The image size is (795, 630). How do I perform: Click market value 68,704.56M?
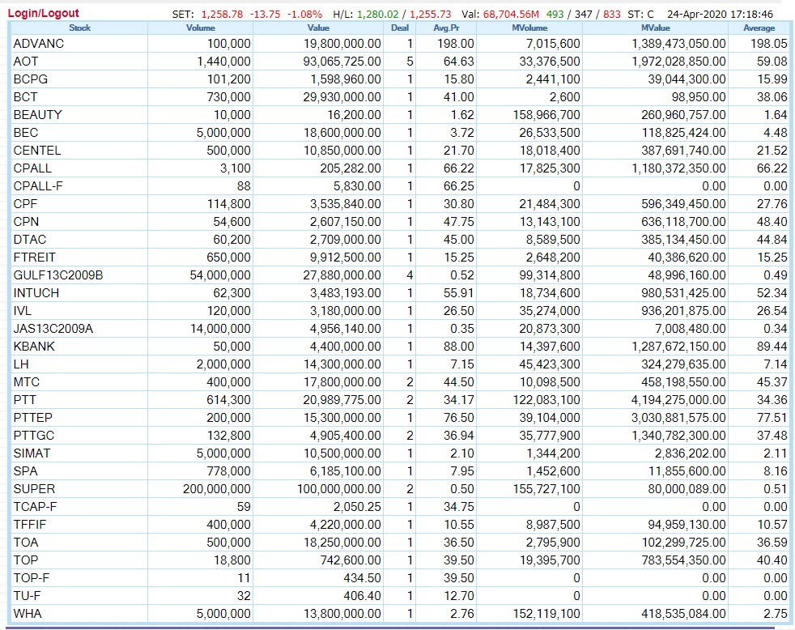point(511,15)
